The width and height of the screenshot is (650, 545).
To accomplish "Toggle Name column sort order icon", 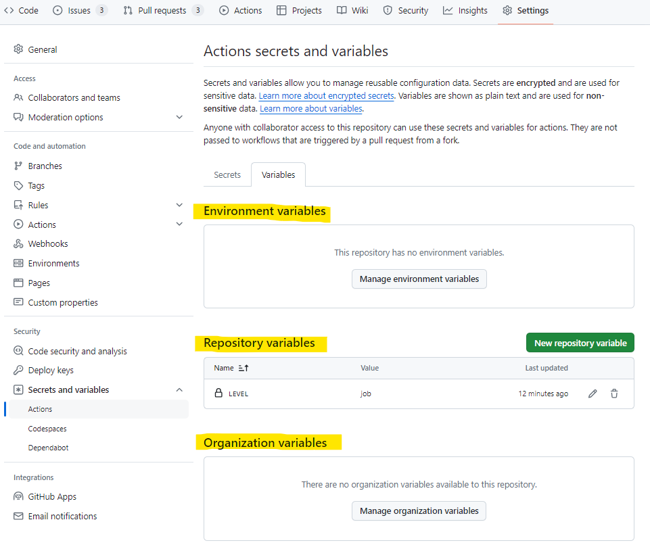I will point(243,368).
